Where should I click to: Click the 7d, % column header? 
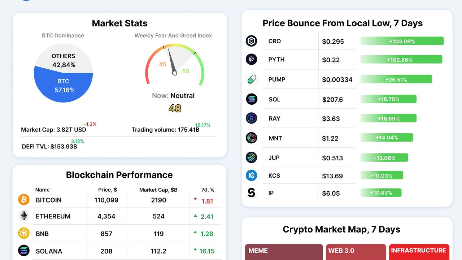[208, 190]
